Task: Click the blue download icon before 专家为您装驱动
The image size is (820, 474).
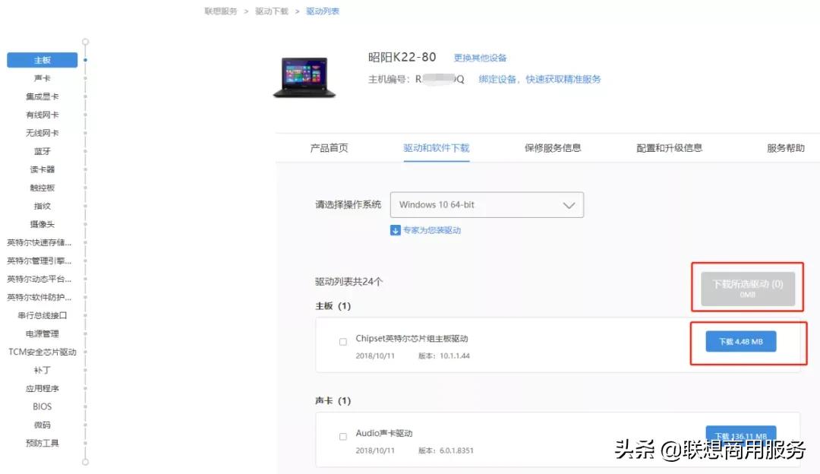Action: click(x=395, y=230)
